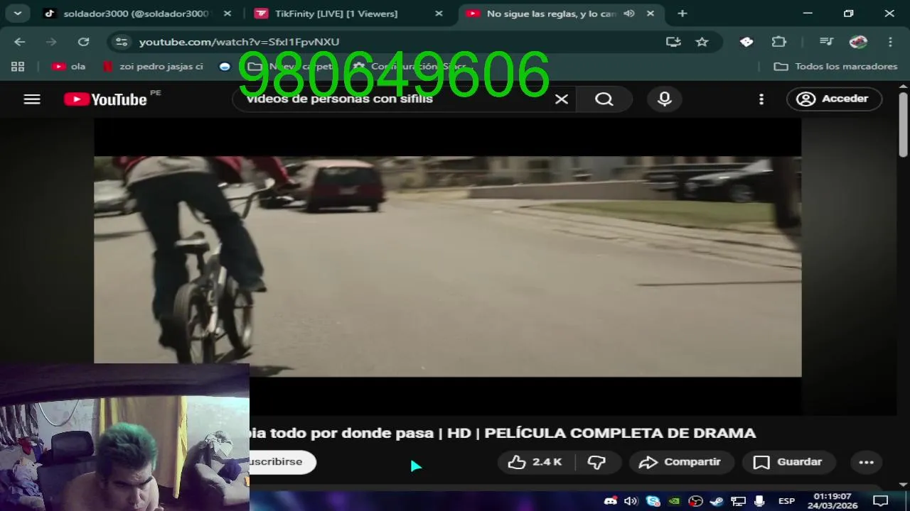The height and width of the screenshot is (511, 910).
Task: Subscribe using the Suscribirse button
Action: (x=282, y=462)
